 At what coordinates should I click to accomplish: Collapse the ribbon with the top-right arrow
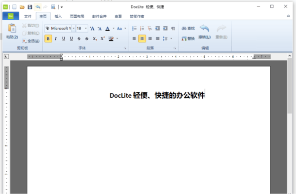point(289,16)
